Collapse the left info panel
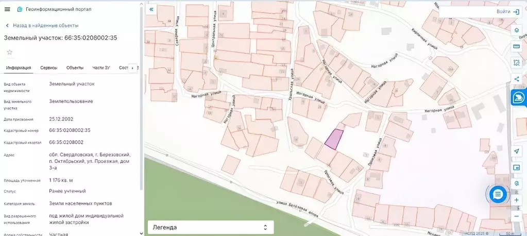The image size is (527, 236). tap(151, 9)
